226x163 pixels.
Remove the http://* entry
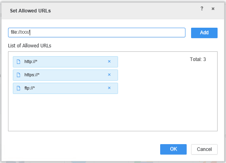(x=109, y=61)
